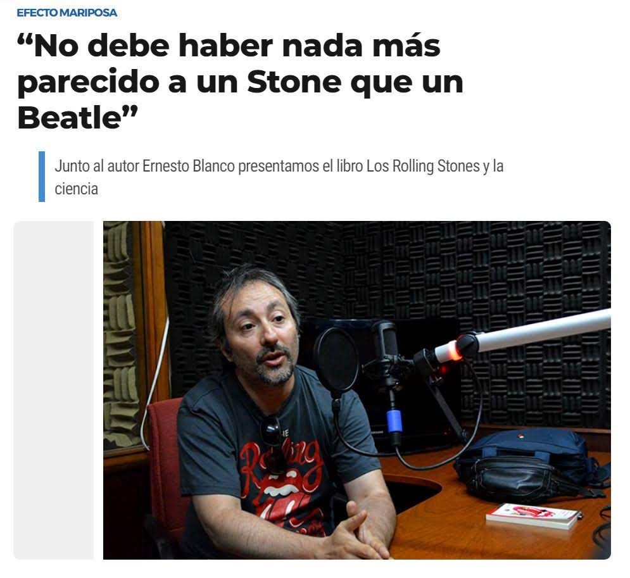Click the word "Beatle" in the headline
The width and height of the screenshot is (630, 578).
[x=70, y=118]
